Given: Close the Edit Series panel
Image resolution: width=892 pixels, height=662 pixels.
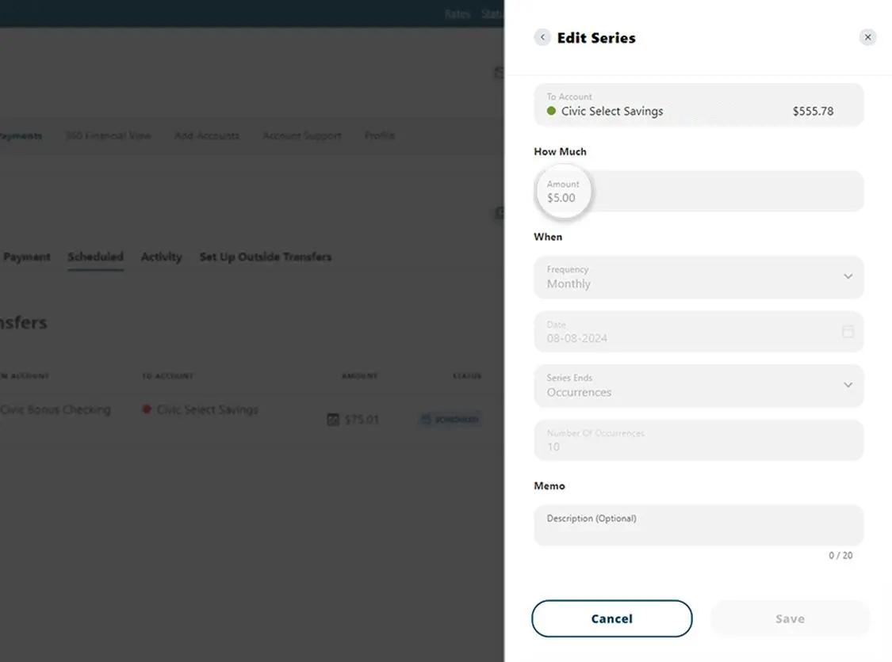Looking at the screenshot, I should coord(867,37).
